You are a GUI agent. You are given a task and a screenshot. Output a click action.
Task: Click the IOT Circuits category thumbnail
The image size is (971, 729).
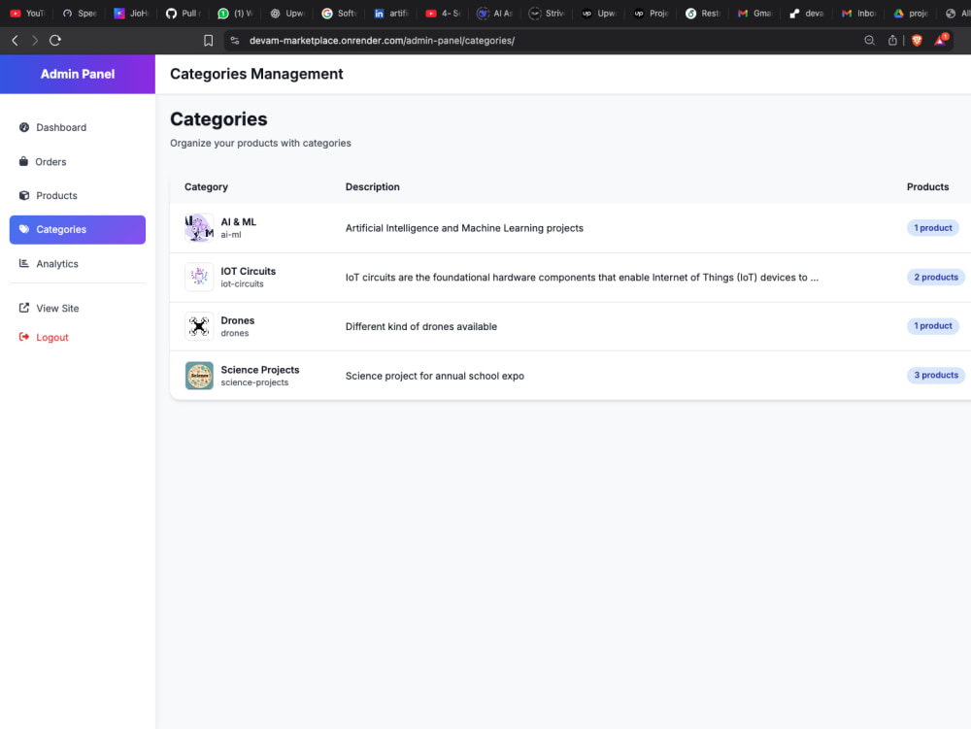tap(199, 278)
